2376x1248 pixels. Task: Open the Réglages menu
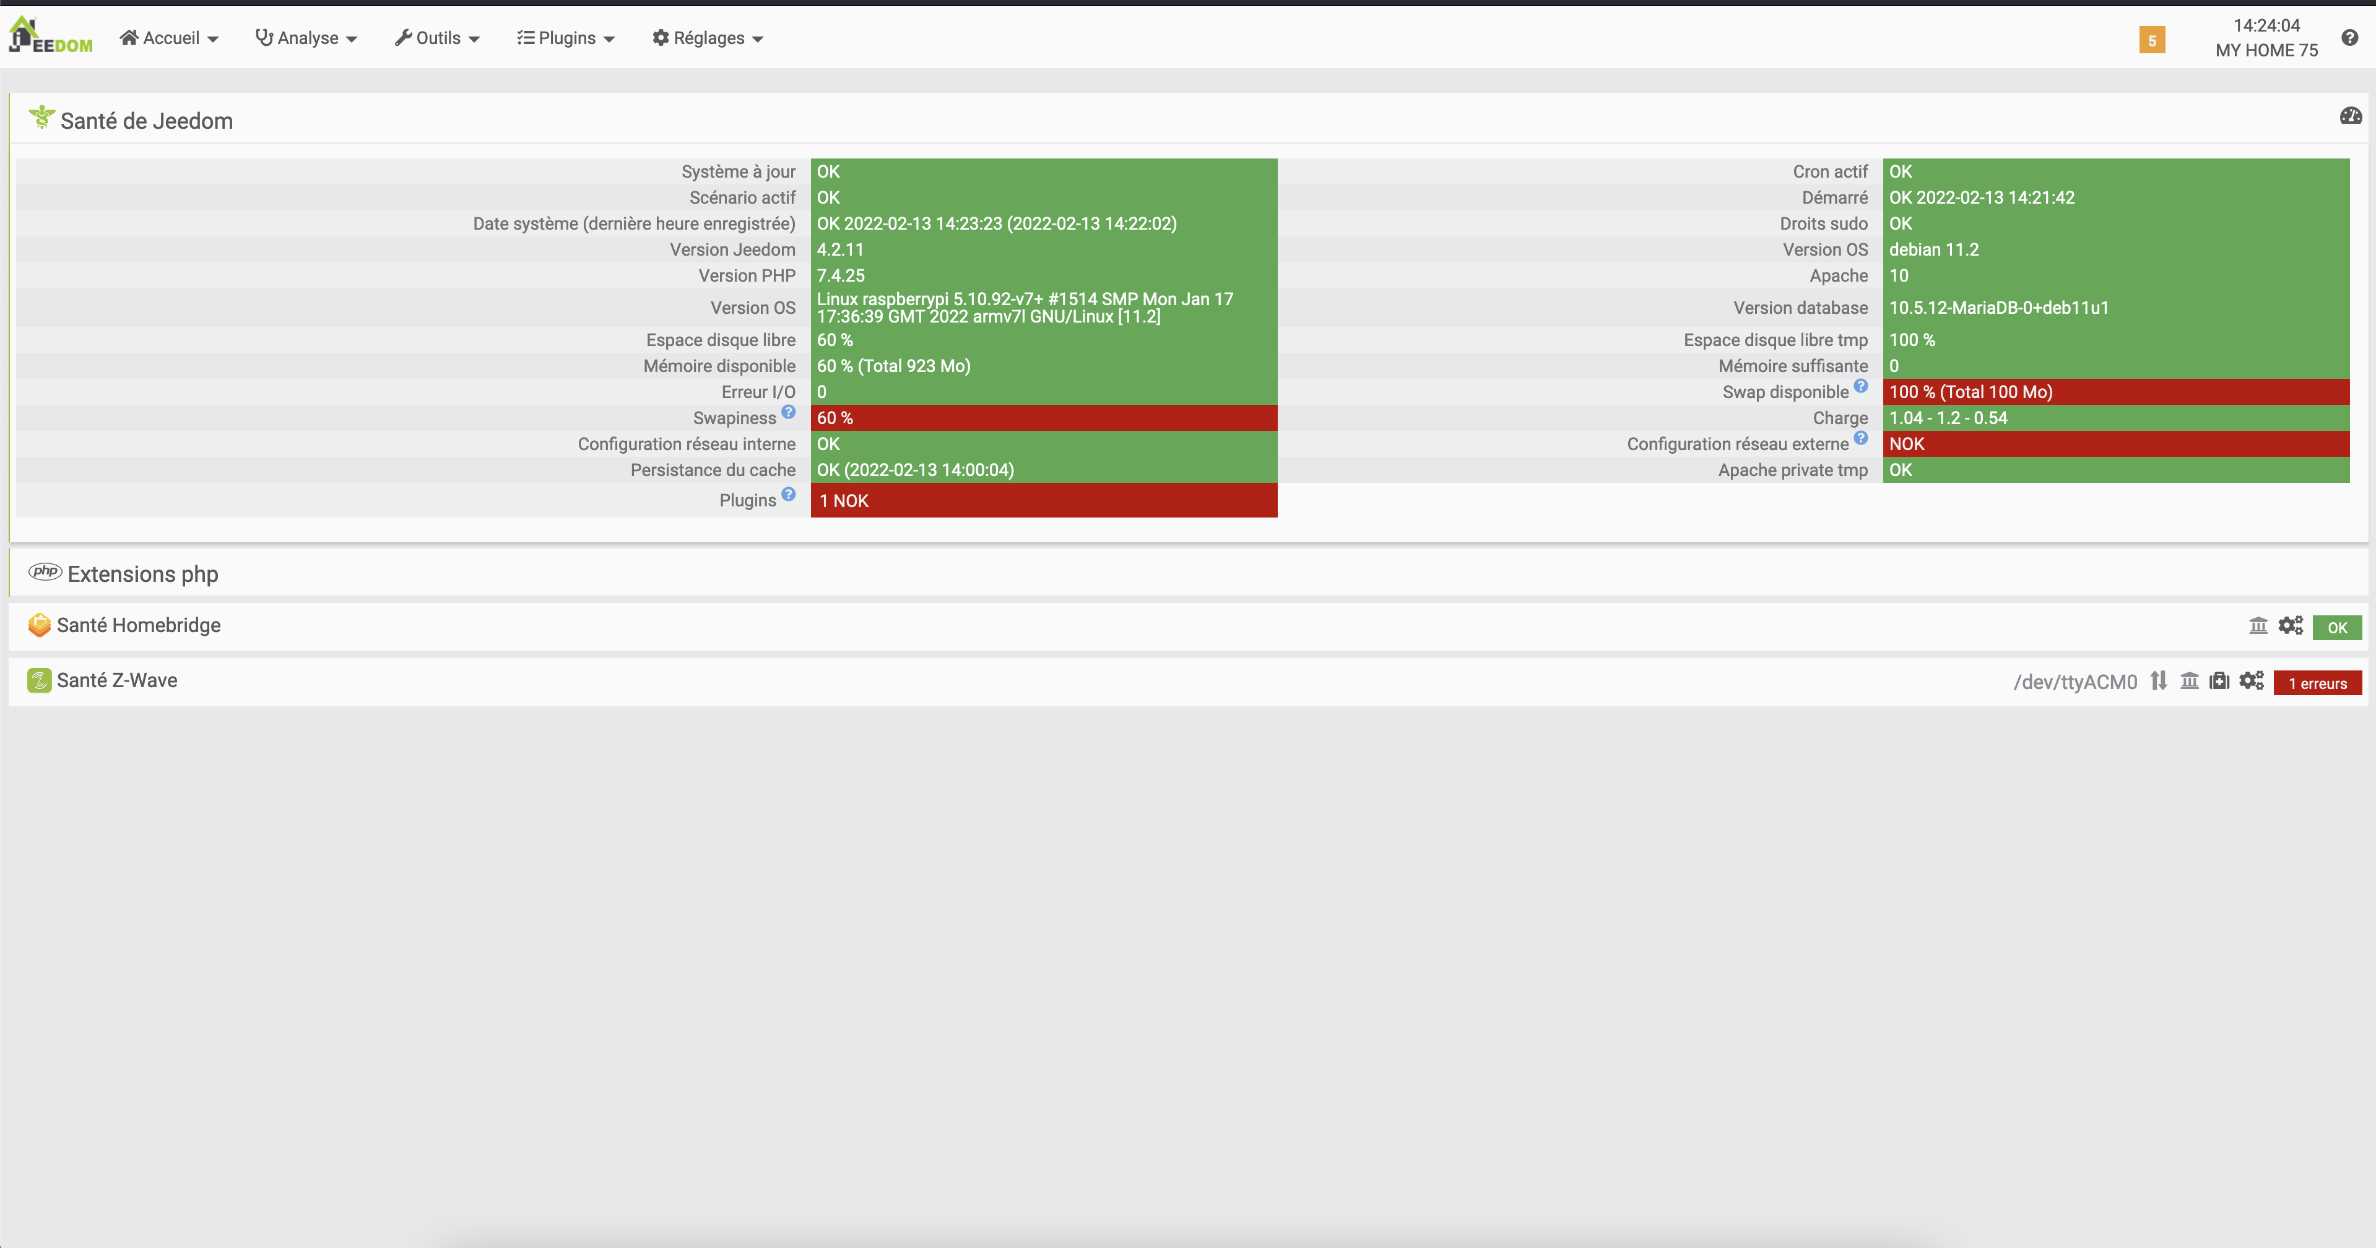708,38
